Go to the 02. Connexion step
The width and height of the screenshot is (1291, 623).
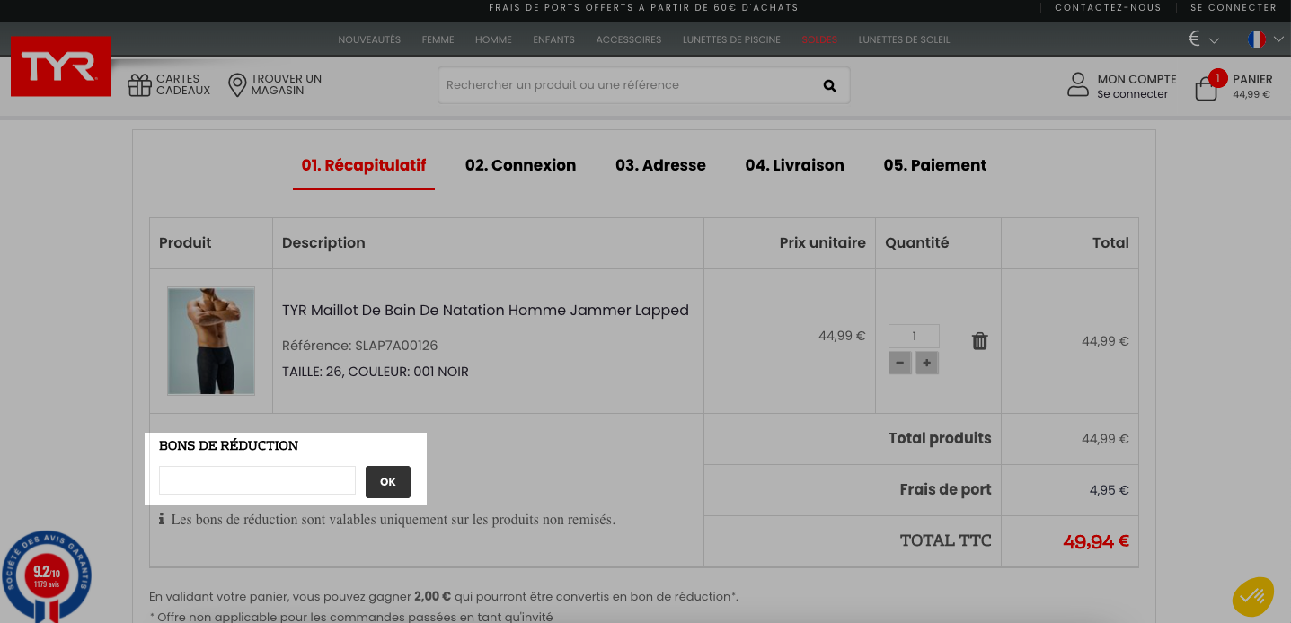click(x=520, y=165)
